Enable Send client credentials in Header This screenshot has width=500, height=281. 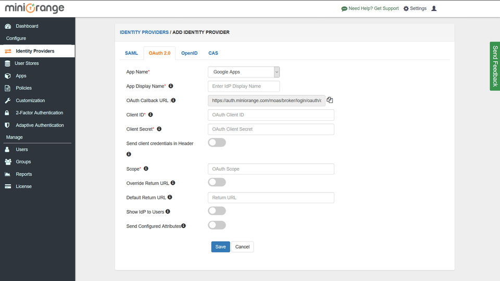pos(217,143)
